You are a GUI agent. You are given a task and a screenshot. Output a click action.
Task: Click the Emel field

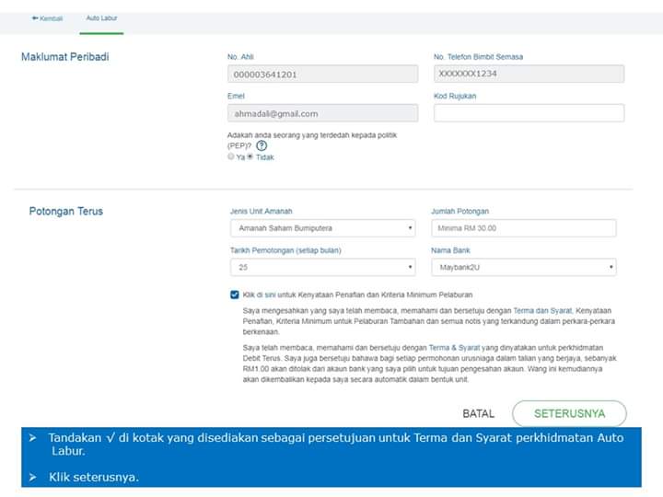click(322, 113)
